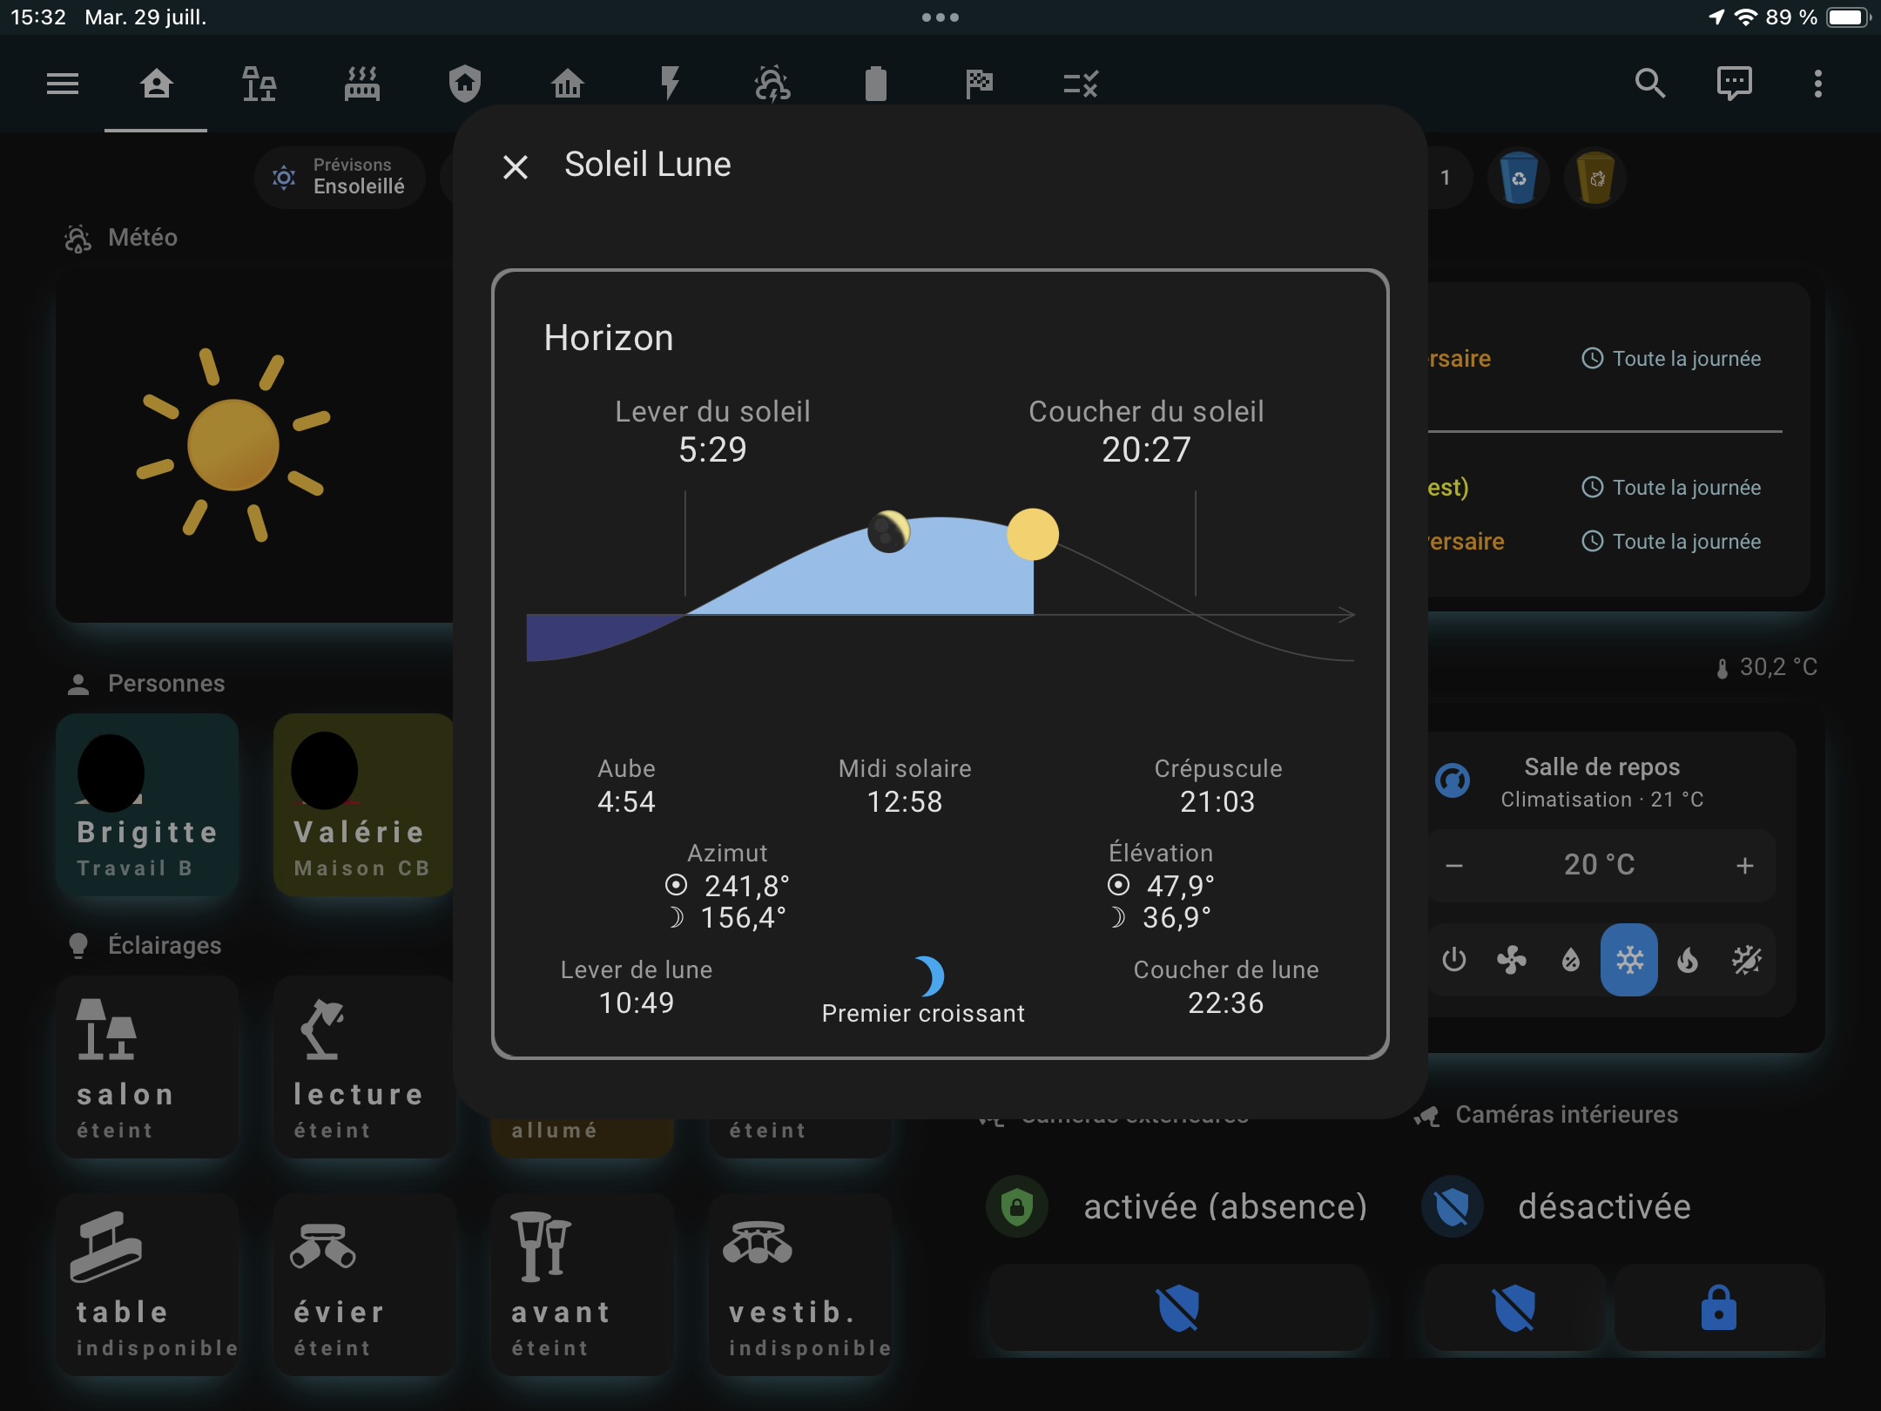
Task: Select cooling snowflake mode
Action: pyautogui.click(x=1628, y=960)
